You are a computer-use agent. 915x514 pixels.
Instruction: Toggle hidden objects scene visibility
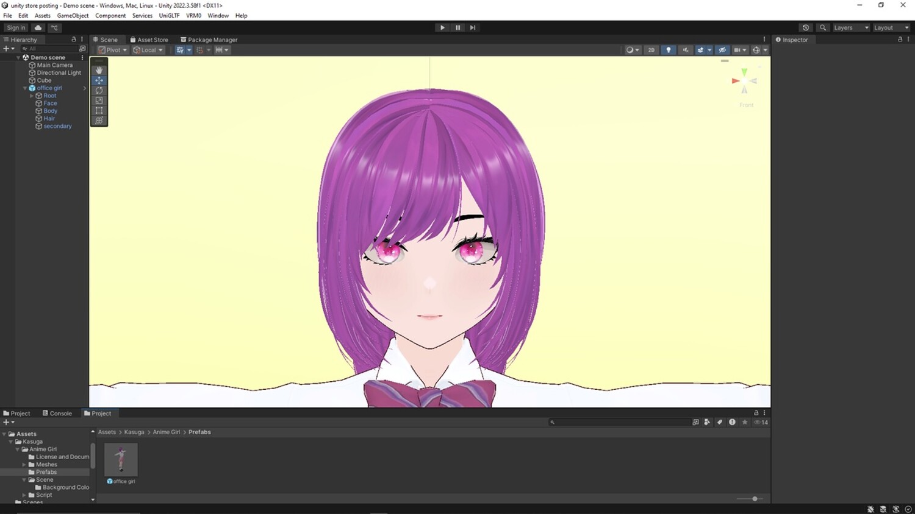click(x=722, y=50)
